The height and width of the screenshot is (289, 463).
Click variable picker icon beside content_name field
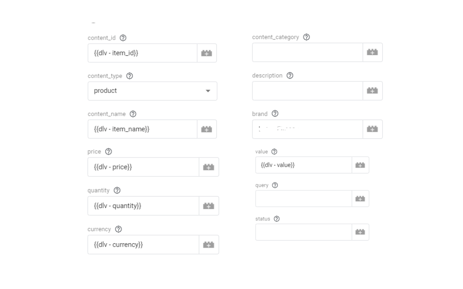pos(207,129)
